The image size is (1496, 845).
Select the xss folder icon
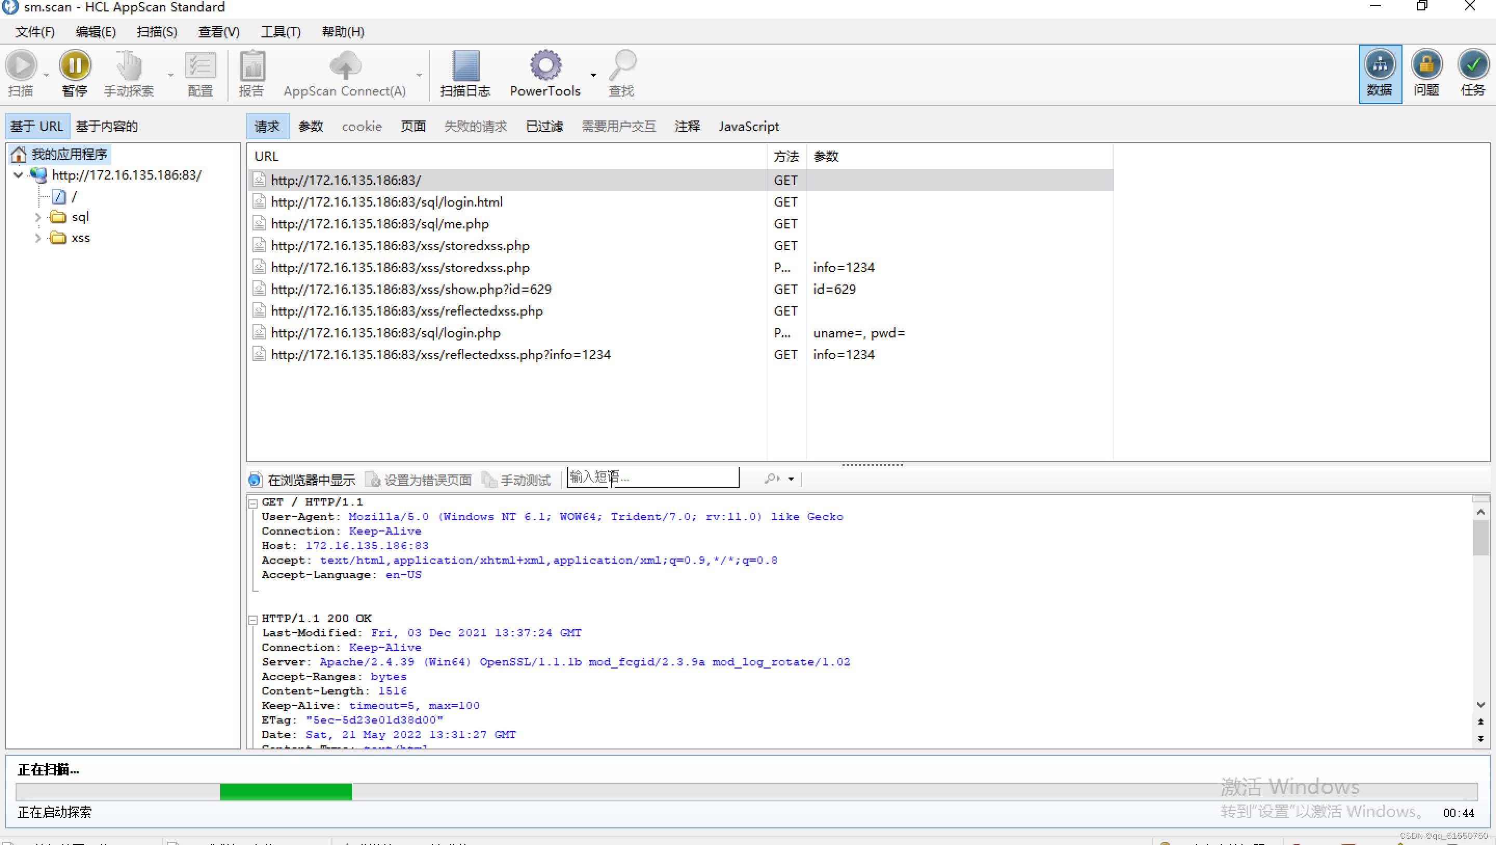pos(58,238)
